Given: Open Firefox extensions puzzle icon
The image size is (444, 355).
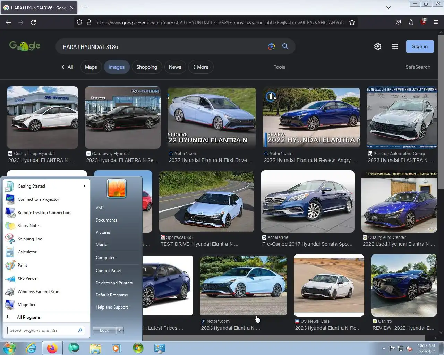Looking at the screenshot, I should click(411, 22).
